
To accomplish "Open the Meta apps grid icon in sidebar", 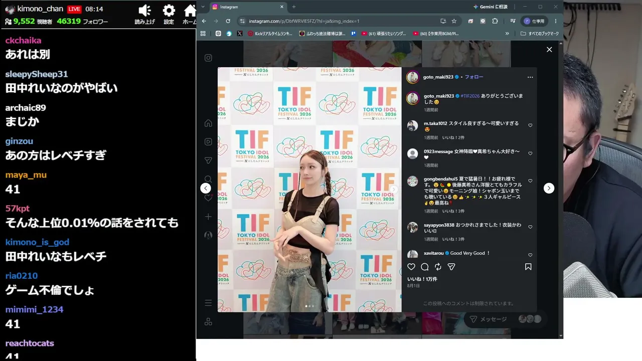I will [208, 322].
